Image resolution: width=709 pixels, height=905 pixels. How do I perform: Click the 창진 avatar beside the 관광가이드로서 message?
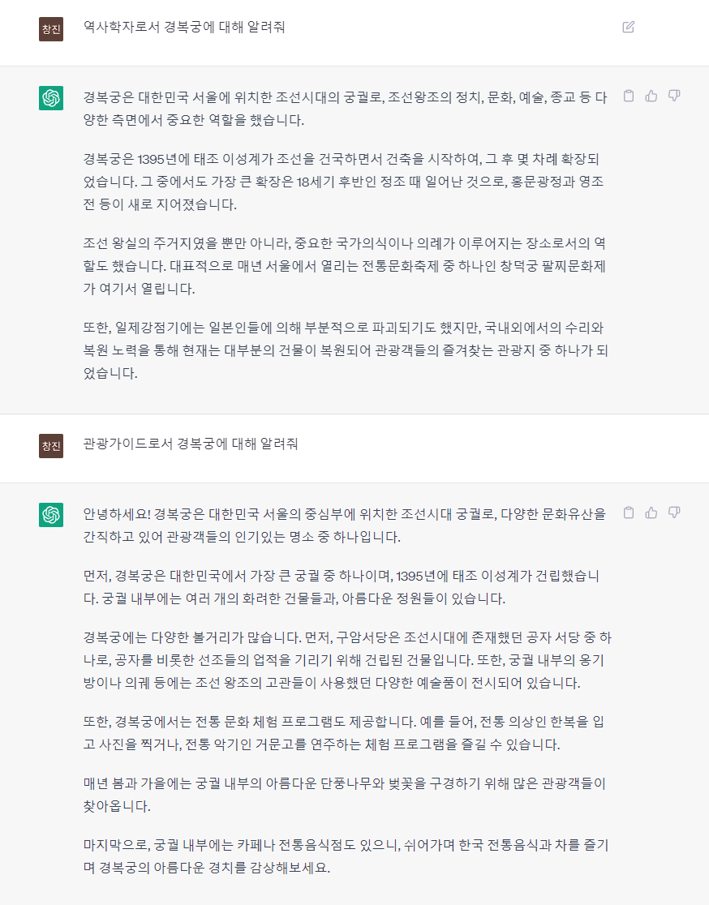pos(51,445)
